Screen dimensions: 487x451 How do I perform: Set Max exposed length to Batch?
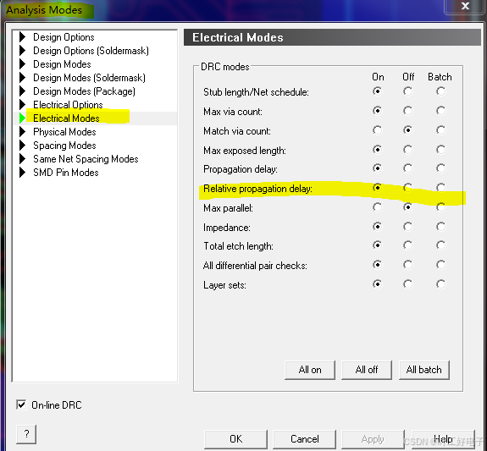coord(440,150)
